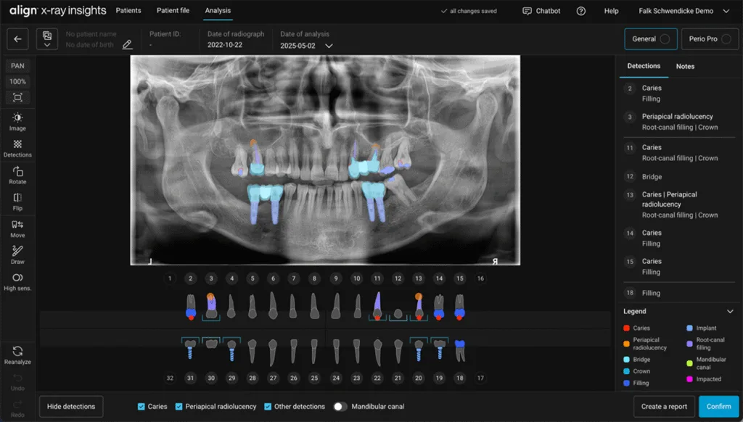Open the Patient file menu item
This screenshot has height=422, width=743.
(x=173, y=11)
